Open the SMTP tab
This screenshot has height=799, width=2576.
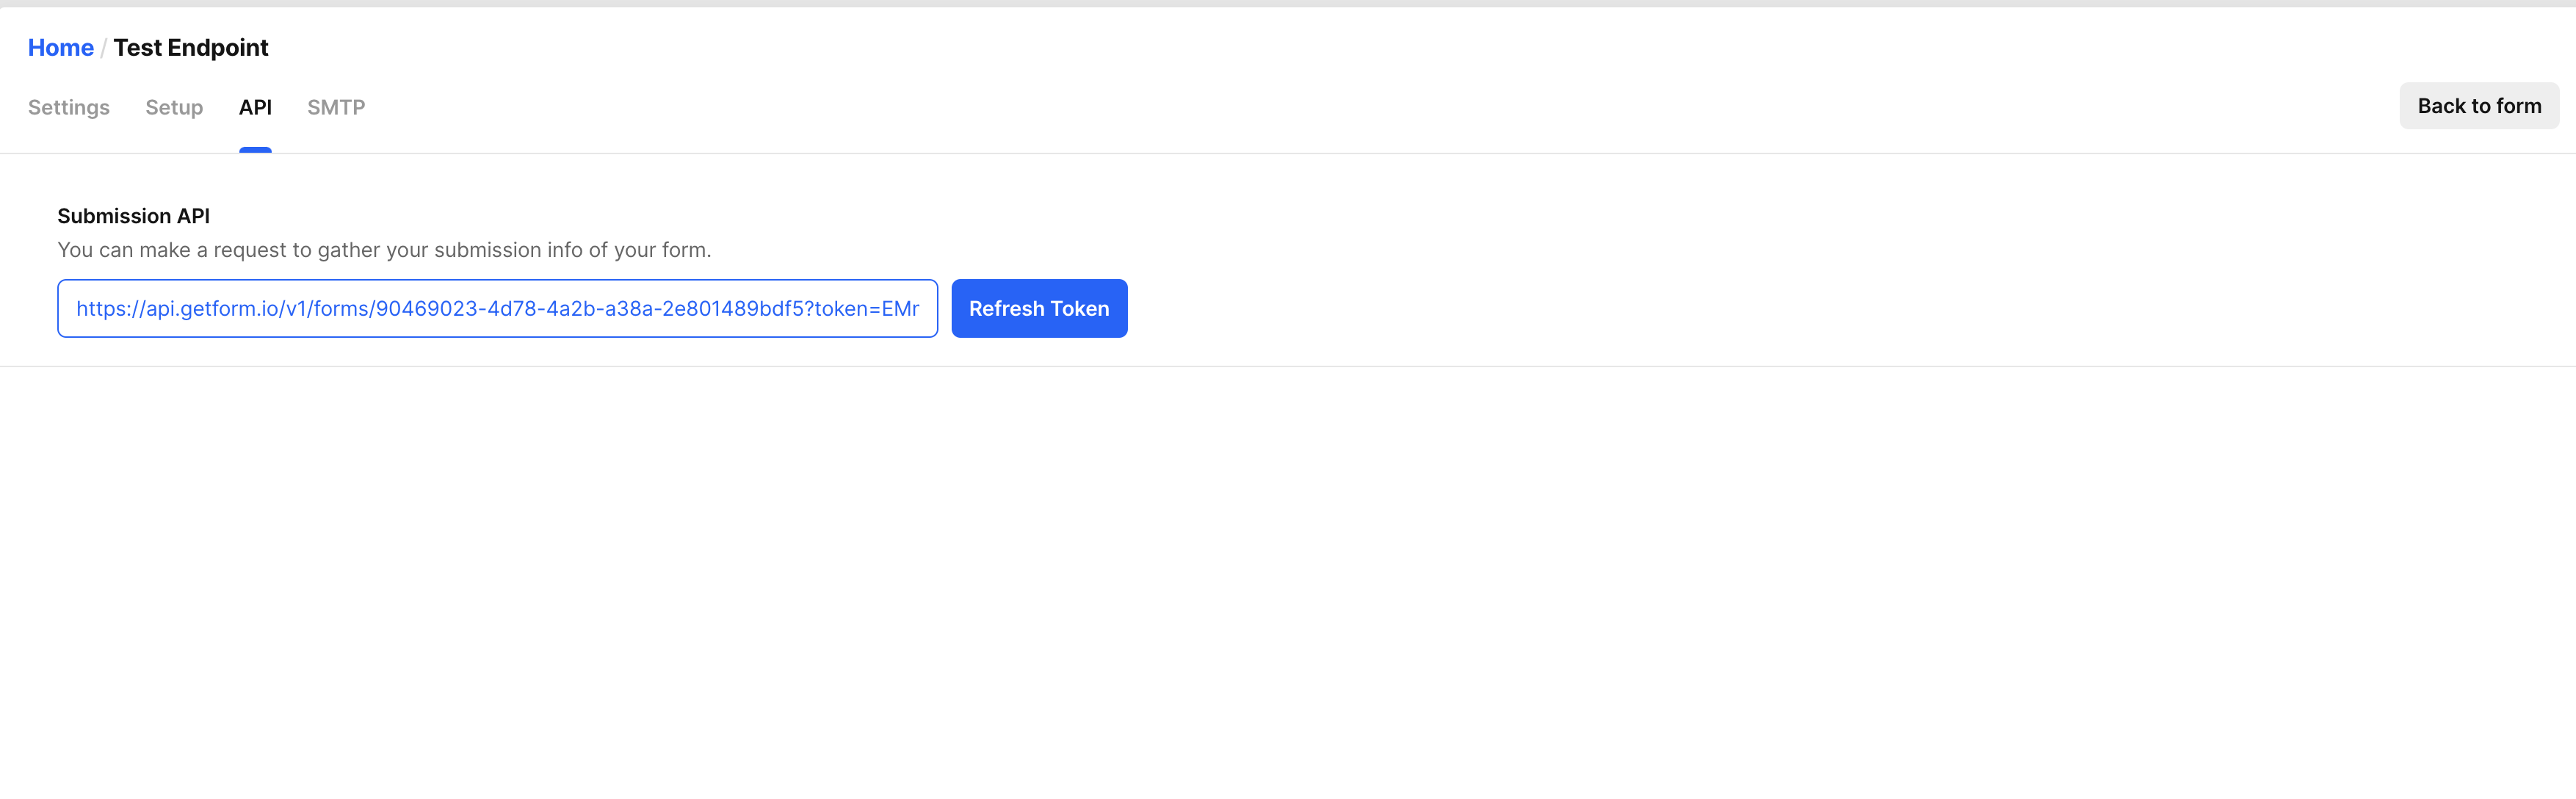(x=335, y=107)
